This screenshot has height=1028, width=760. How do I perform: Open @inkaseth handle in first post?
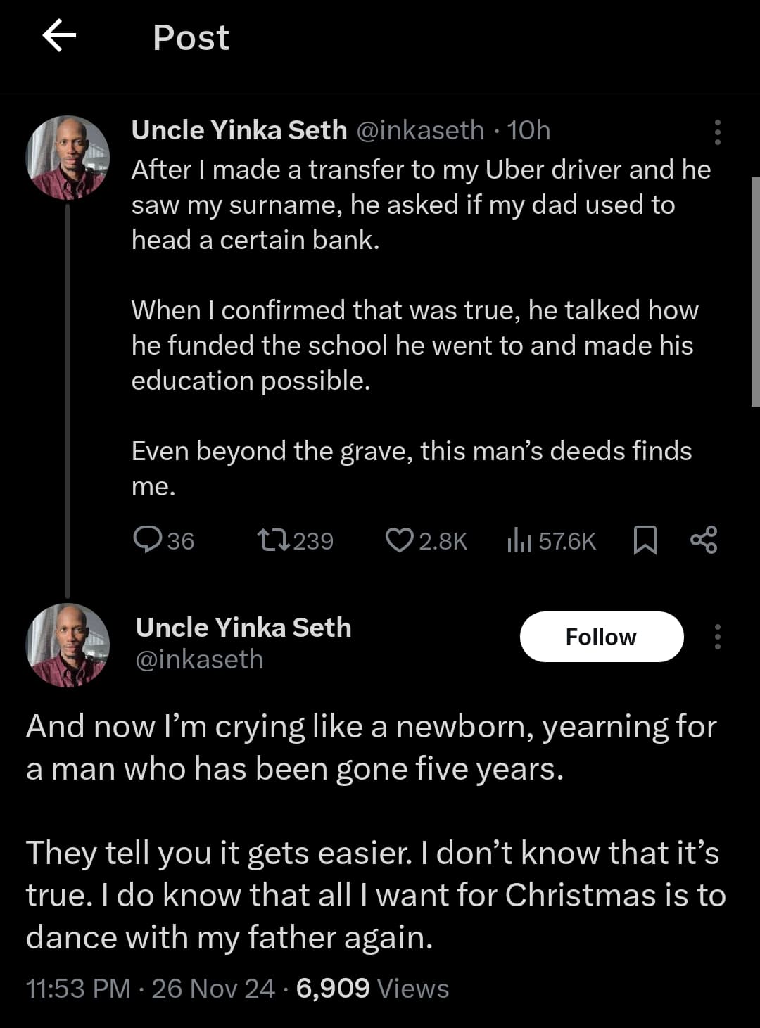(421, 130)
